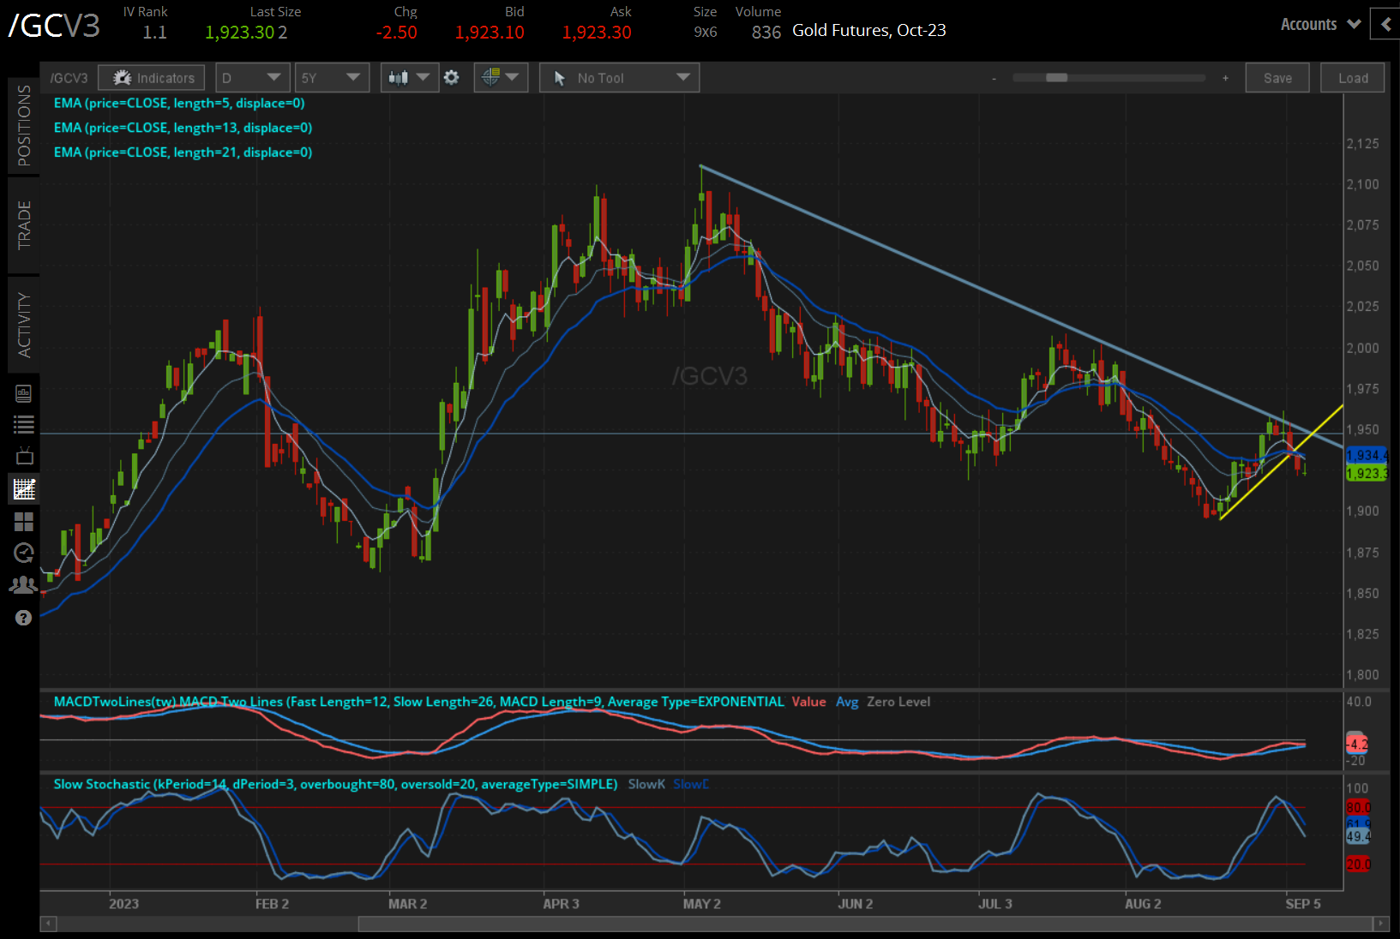Open the chart settings gear
This screenshot has height=939, width=1400.
(x=452, y=78)
